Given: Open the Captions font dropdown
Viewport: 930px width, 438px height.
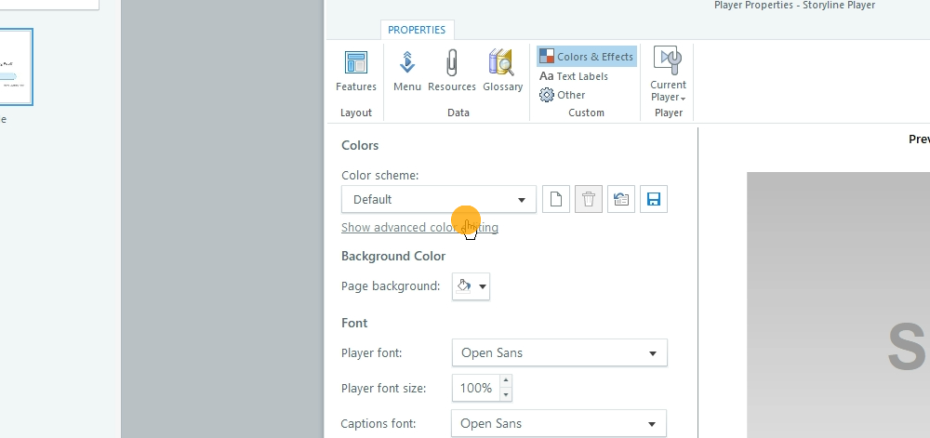Looking at the screenshot, I should [559, 424].
